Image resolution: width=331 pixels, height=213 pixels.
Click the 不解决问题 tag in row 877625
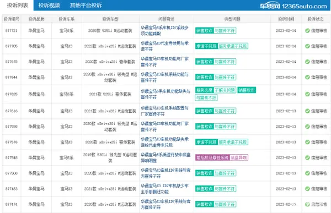click(225, 90)
